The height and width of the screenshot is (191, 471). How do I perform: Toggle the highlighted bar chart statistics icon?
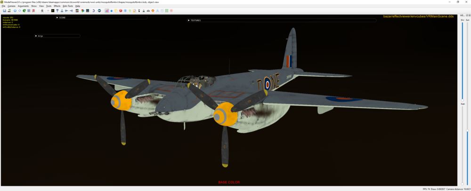107,10
